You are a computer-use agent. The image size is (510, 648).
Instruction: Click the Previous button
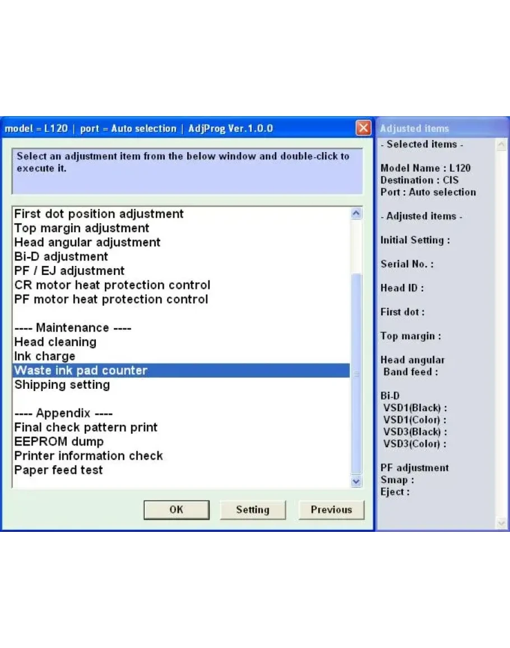[x=331, y=509]
